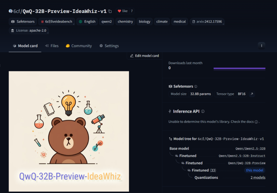This screenshot has height=193, width=277.
Task: Open the Settings tab
Action: click(109, 46)
